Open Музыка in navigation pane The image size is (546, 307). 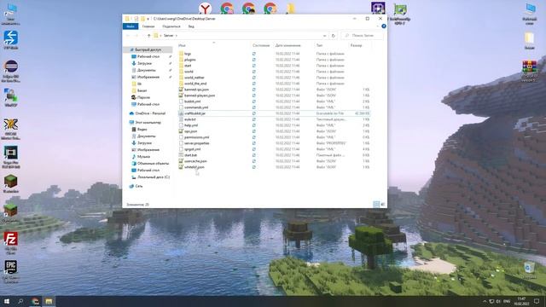pos(143,157)
